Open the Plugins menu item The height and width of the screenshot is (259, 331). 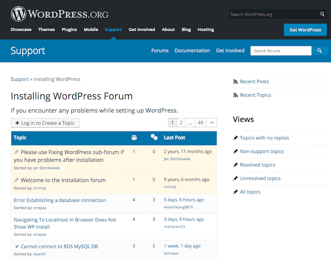(69, 29)
